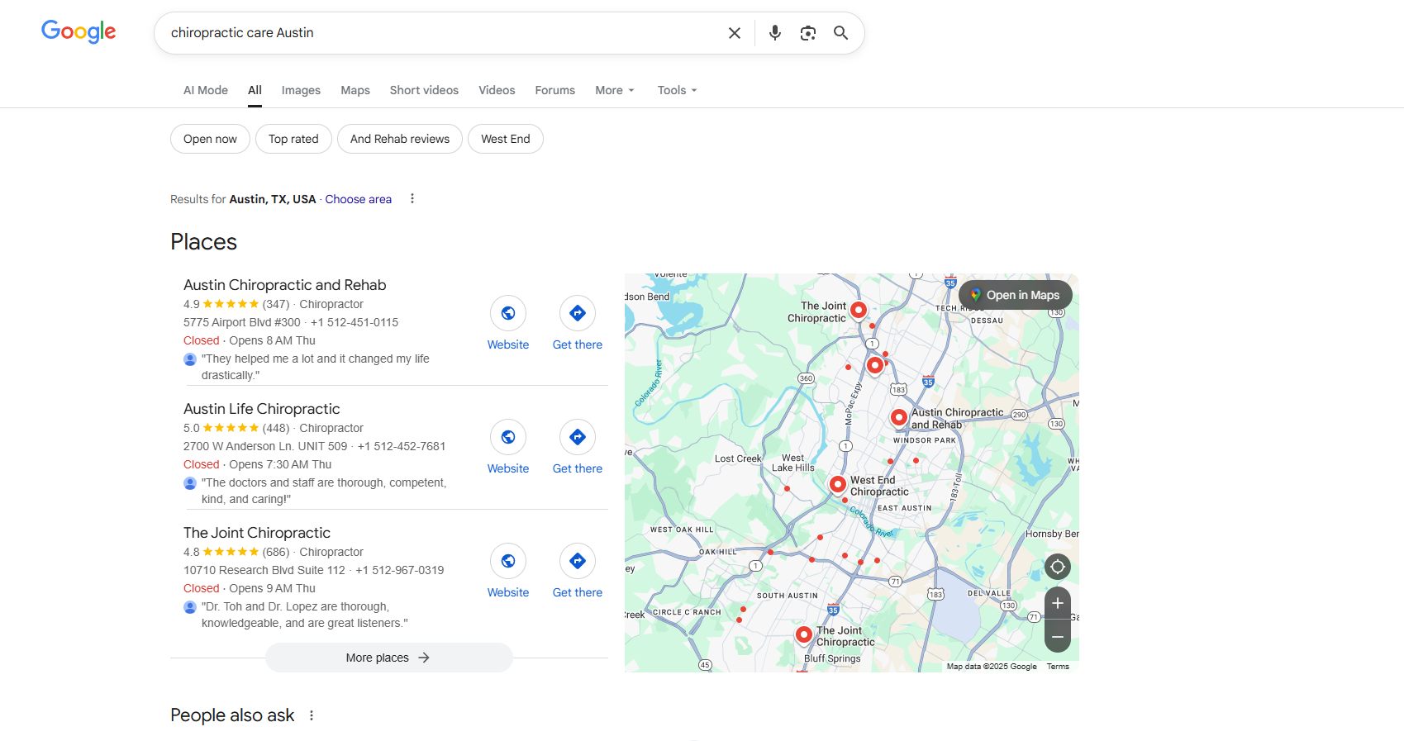Switch to the Maps tab
1404x741 pixels.
(355, 90)
